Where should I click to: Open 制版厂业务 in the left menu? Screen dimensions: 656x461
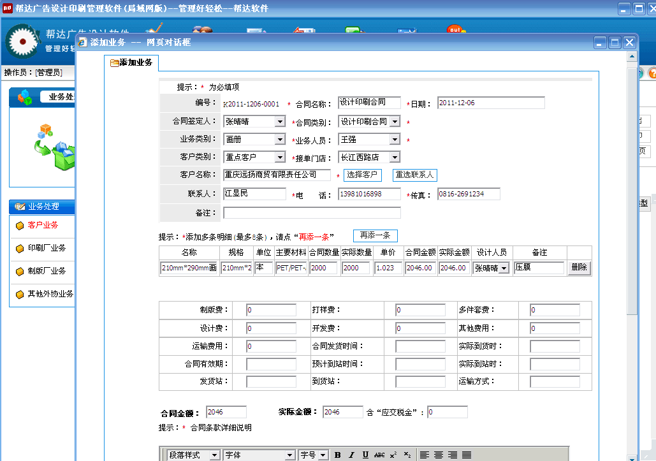pyautogui.click(x=47, y=271)
